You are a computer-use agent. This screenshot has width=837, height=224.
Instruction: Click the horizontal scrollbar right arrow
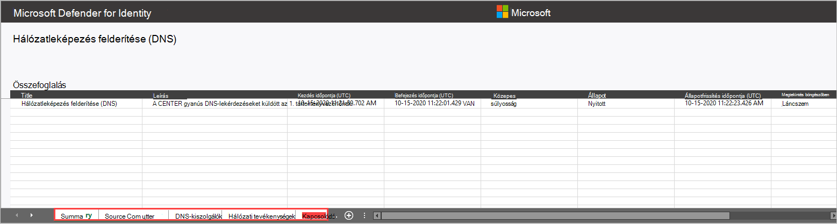(x=833, y=215)
